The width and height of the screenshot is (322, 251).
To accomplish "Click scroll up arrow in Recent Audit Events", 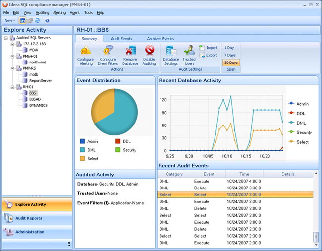I will (x=316, y=173).
